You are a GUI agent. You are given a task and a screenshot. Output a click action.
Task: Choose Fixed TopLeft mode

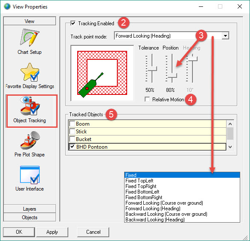[182, 181]
